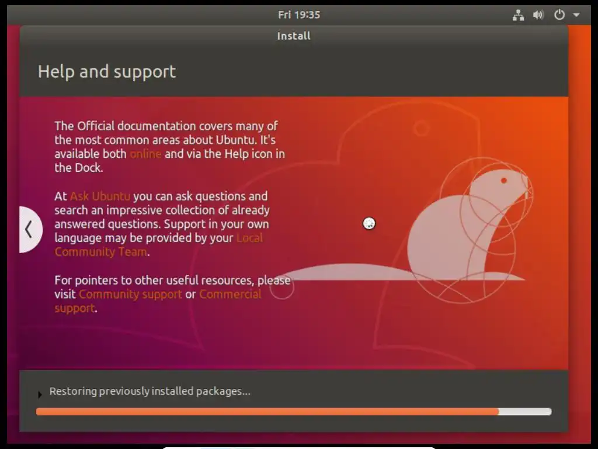The height and width of the screenshot is (449, 598).
Task: Open the Community support link
Action: [x=130, y=295]
